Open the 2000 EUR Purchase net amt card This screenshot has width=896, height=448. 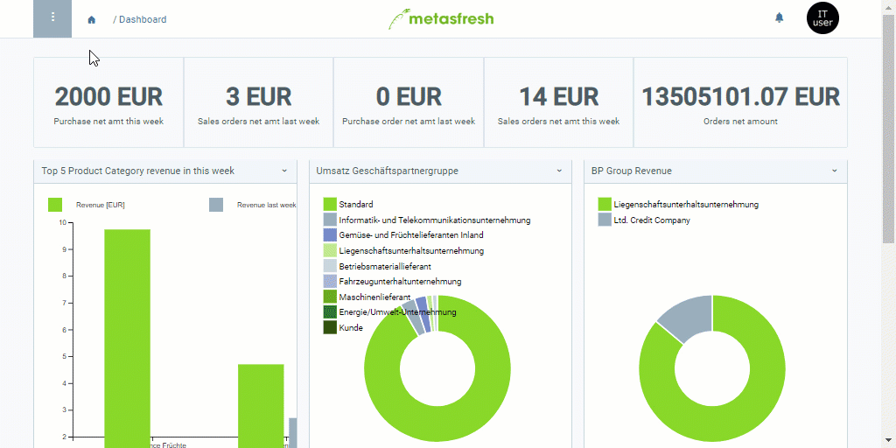108,102
